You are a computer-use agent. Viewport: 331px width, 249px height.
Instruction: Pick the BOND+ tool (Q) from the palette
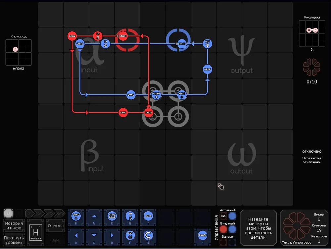click(76, 217)
